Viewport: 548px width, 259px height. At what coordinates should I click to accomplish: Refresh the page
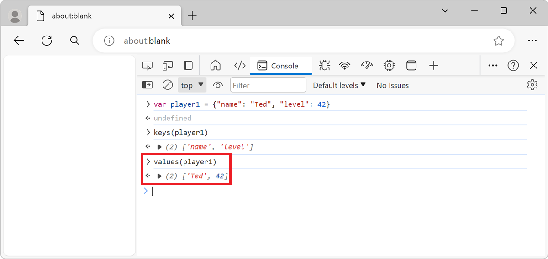click(x=47, y=41)
